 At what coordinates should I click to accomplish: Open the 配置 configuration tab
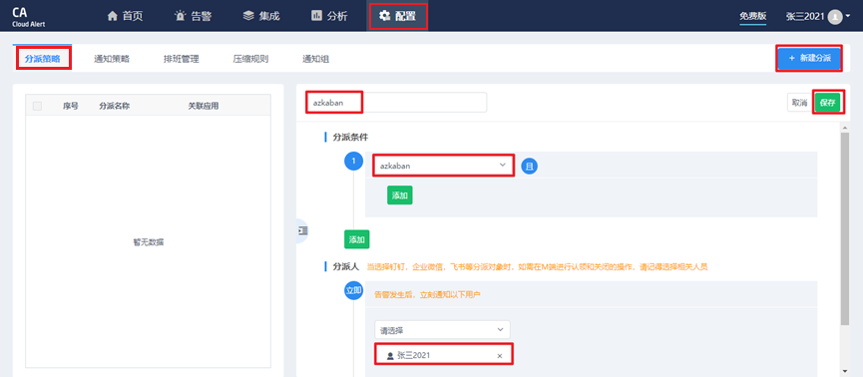coord(397,16)
